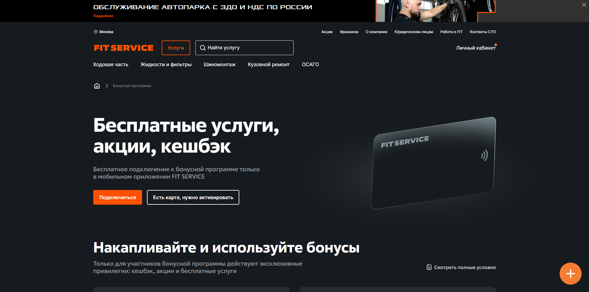Open Личный кабинет
Viewport: 589px width, 292px height.
tap(476, 48)
